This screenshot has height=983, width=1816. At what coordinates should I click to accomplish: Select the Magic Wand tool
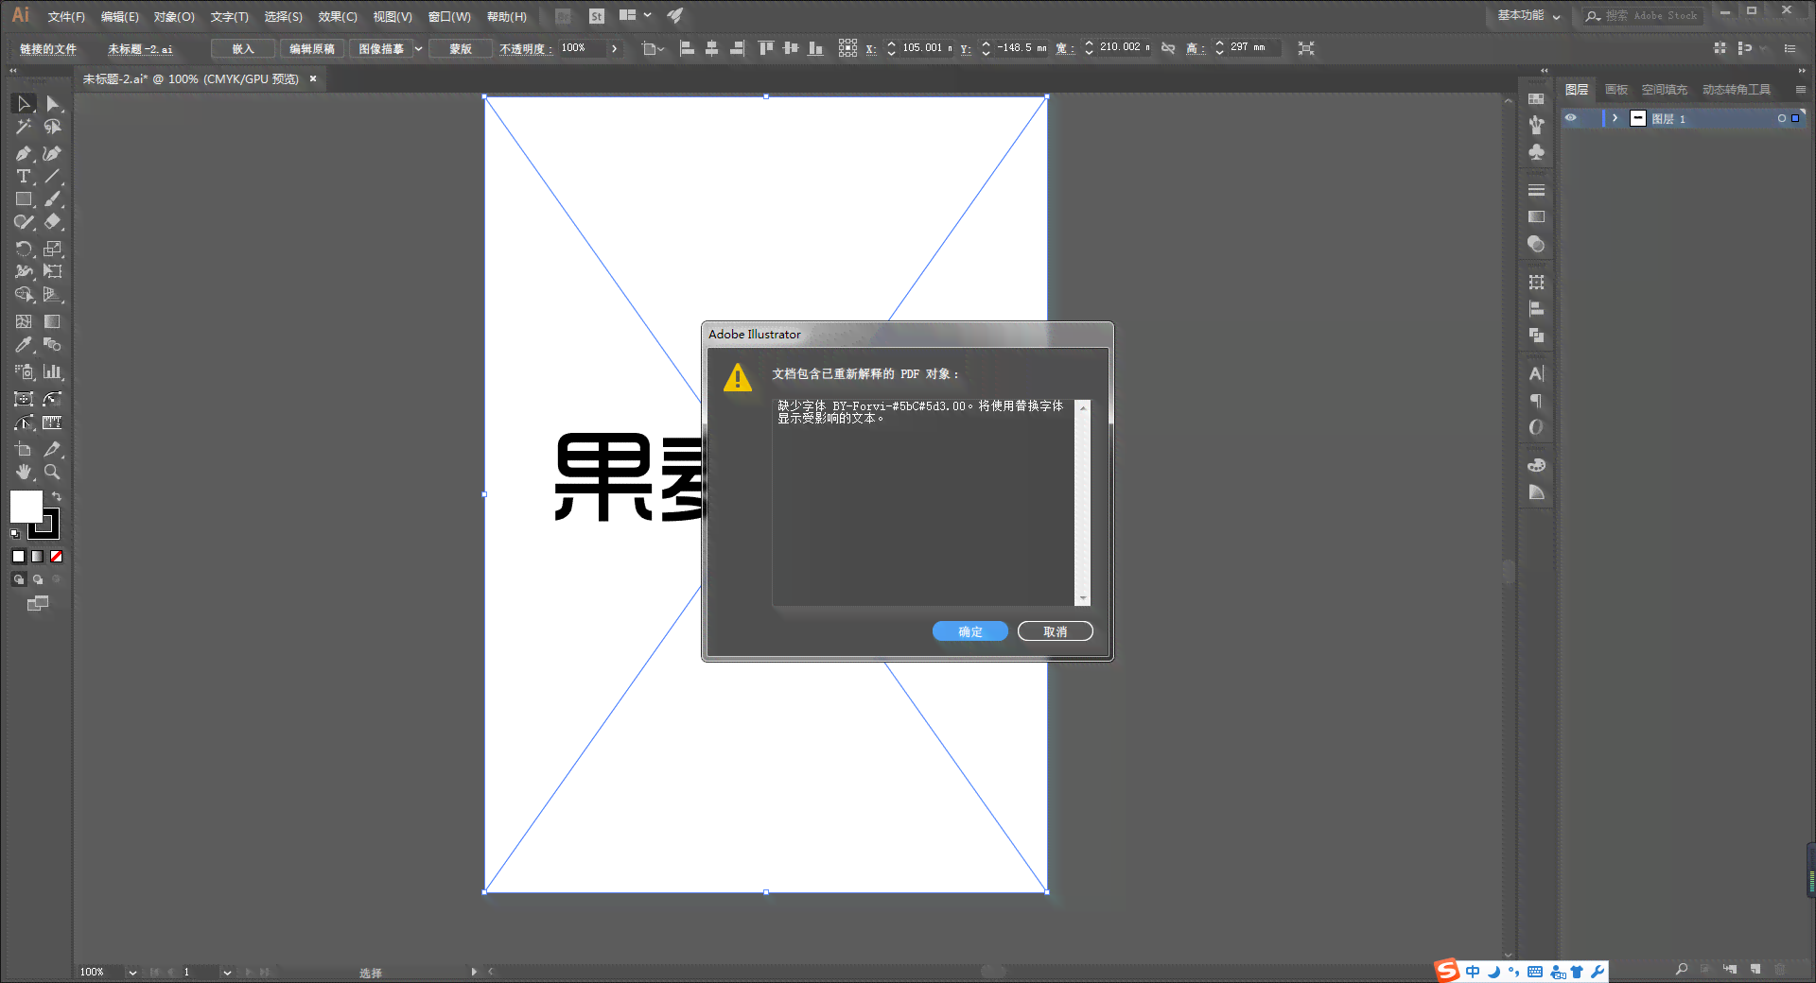[24, 127]
